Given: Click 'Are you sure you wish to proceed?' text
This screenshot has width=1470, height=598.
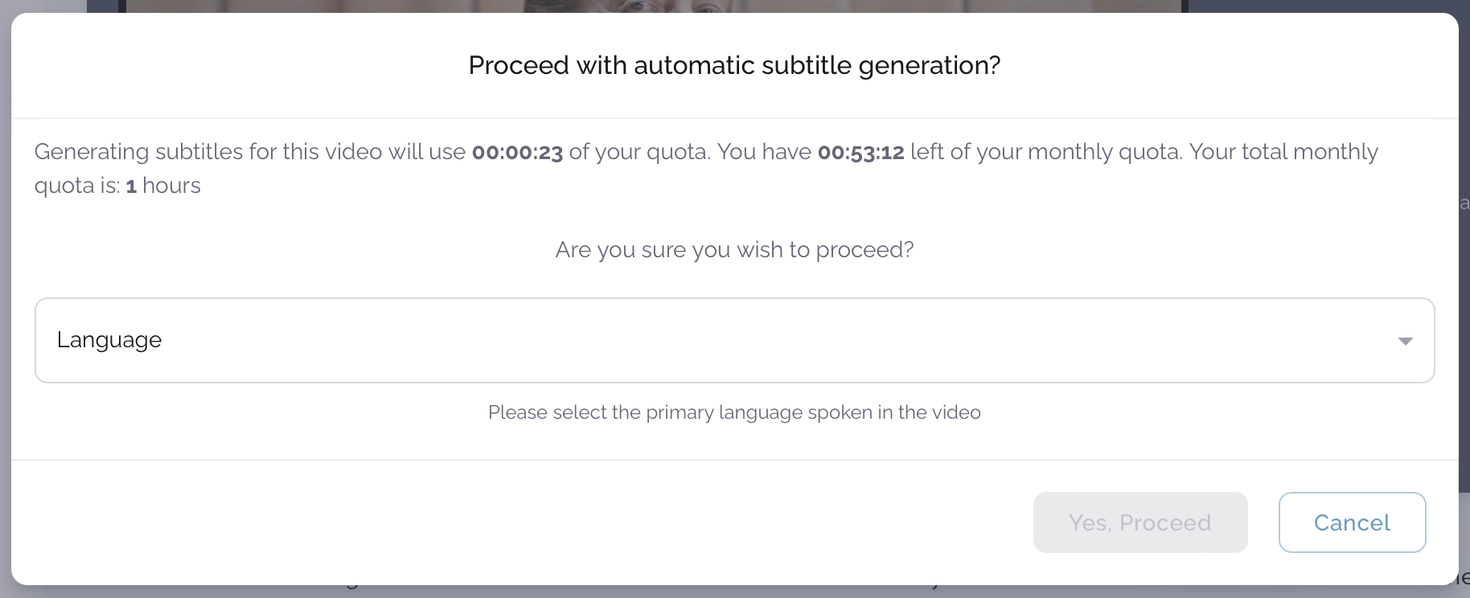Looking at the screenshot, I should [734, 250].
